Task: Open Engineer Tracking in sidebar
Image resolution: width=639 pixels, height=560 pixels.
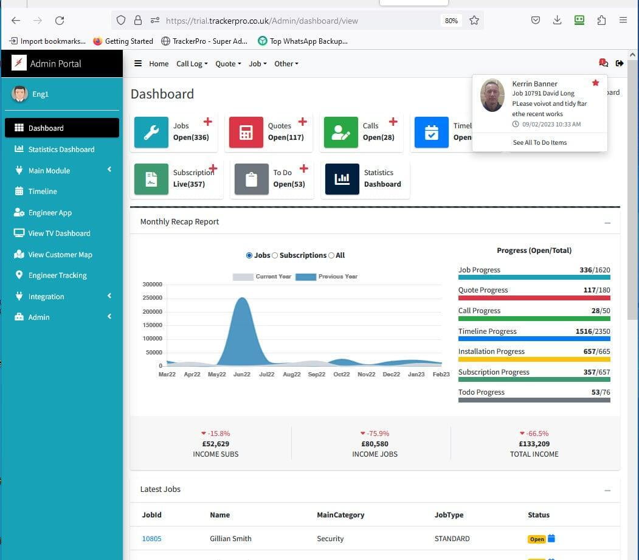Action: pos(57,275)
